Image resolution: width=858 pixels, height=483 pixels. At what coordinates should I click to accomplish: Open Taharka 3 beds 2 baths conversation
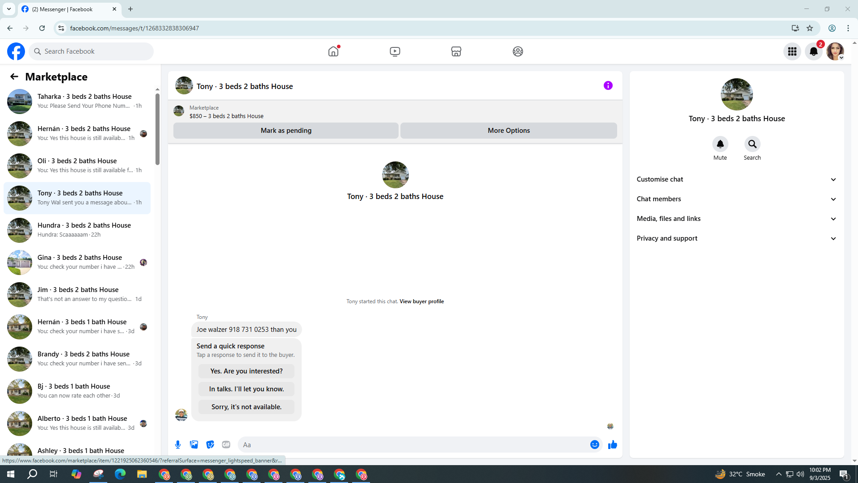point(77,102)
